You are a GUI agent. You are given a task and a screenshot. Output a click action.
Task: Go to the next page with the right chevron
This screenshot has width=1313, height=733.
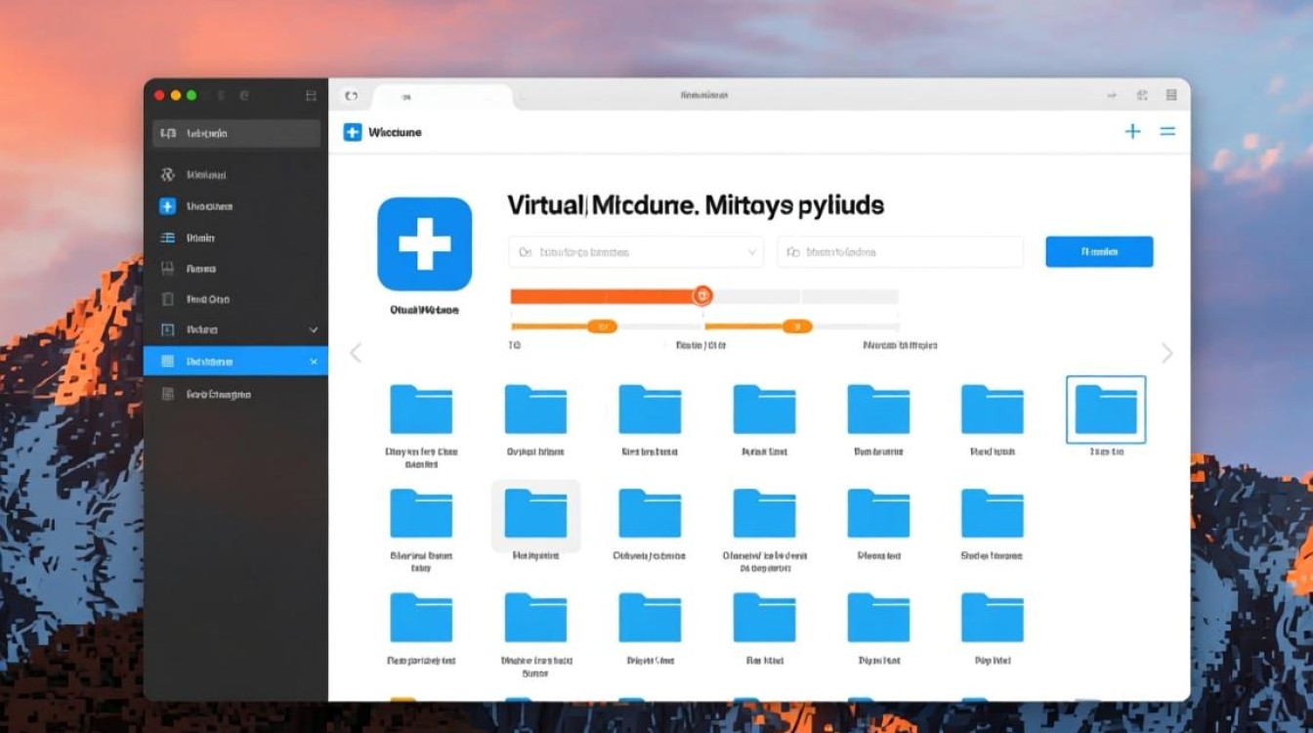coord(1166,354)
